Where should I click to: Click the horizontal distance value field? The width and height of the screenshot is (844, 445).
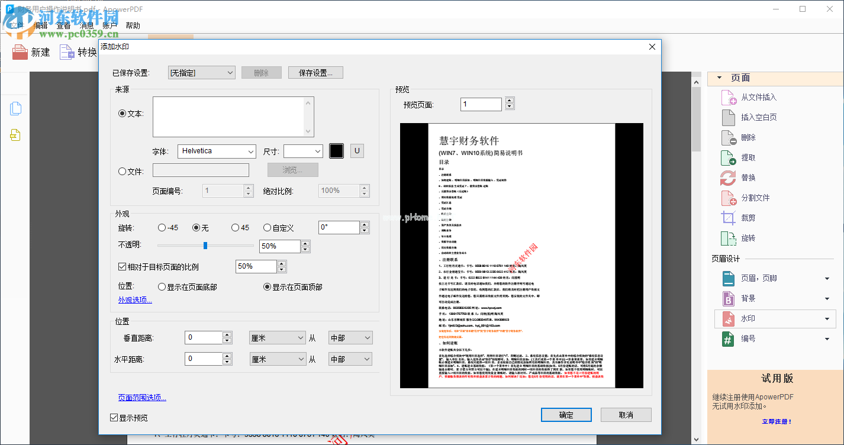click(x=204, y=359)
